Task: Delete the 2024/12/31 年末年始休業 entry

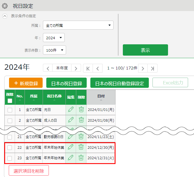Action: (81, 158)
